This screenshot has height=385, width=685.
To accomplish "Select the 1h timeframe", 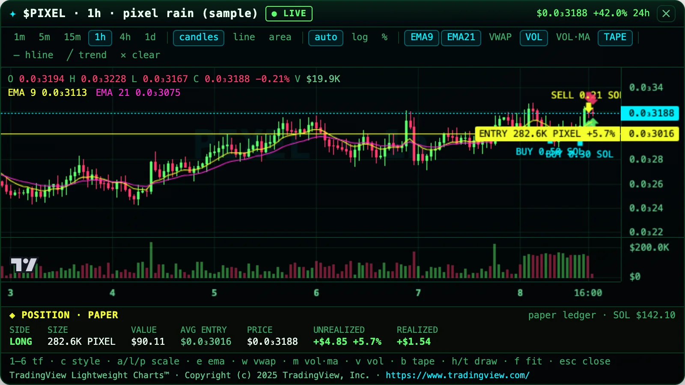I will (x=100, y=38).
